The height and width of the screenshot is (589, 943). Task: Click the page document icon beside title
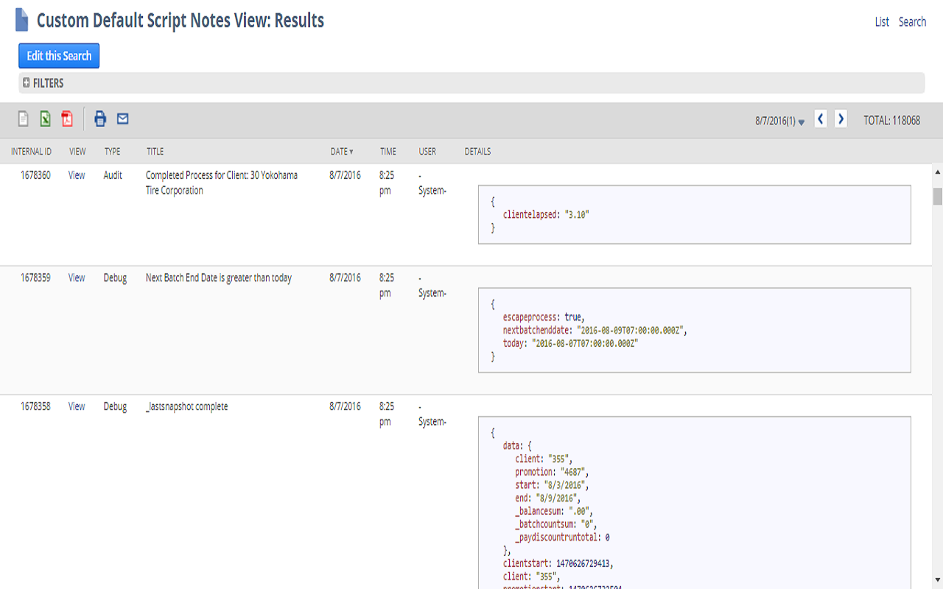[22, 20]
